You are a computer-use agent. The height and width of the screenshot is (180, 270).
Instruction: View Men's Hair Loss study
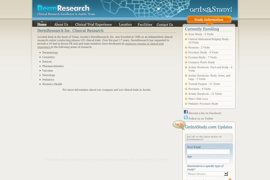point(198,99)
